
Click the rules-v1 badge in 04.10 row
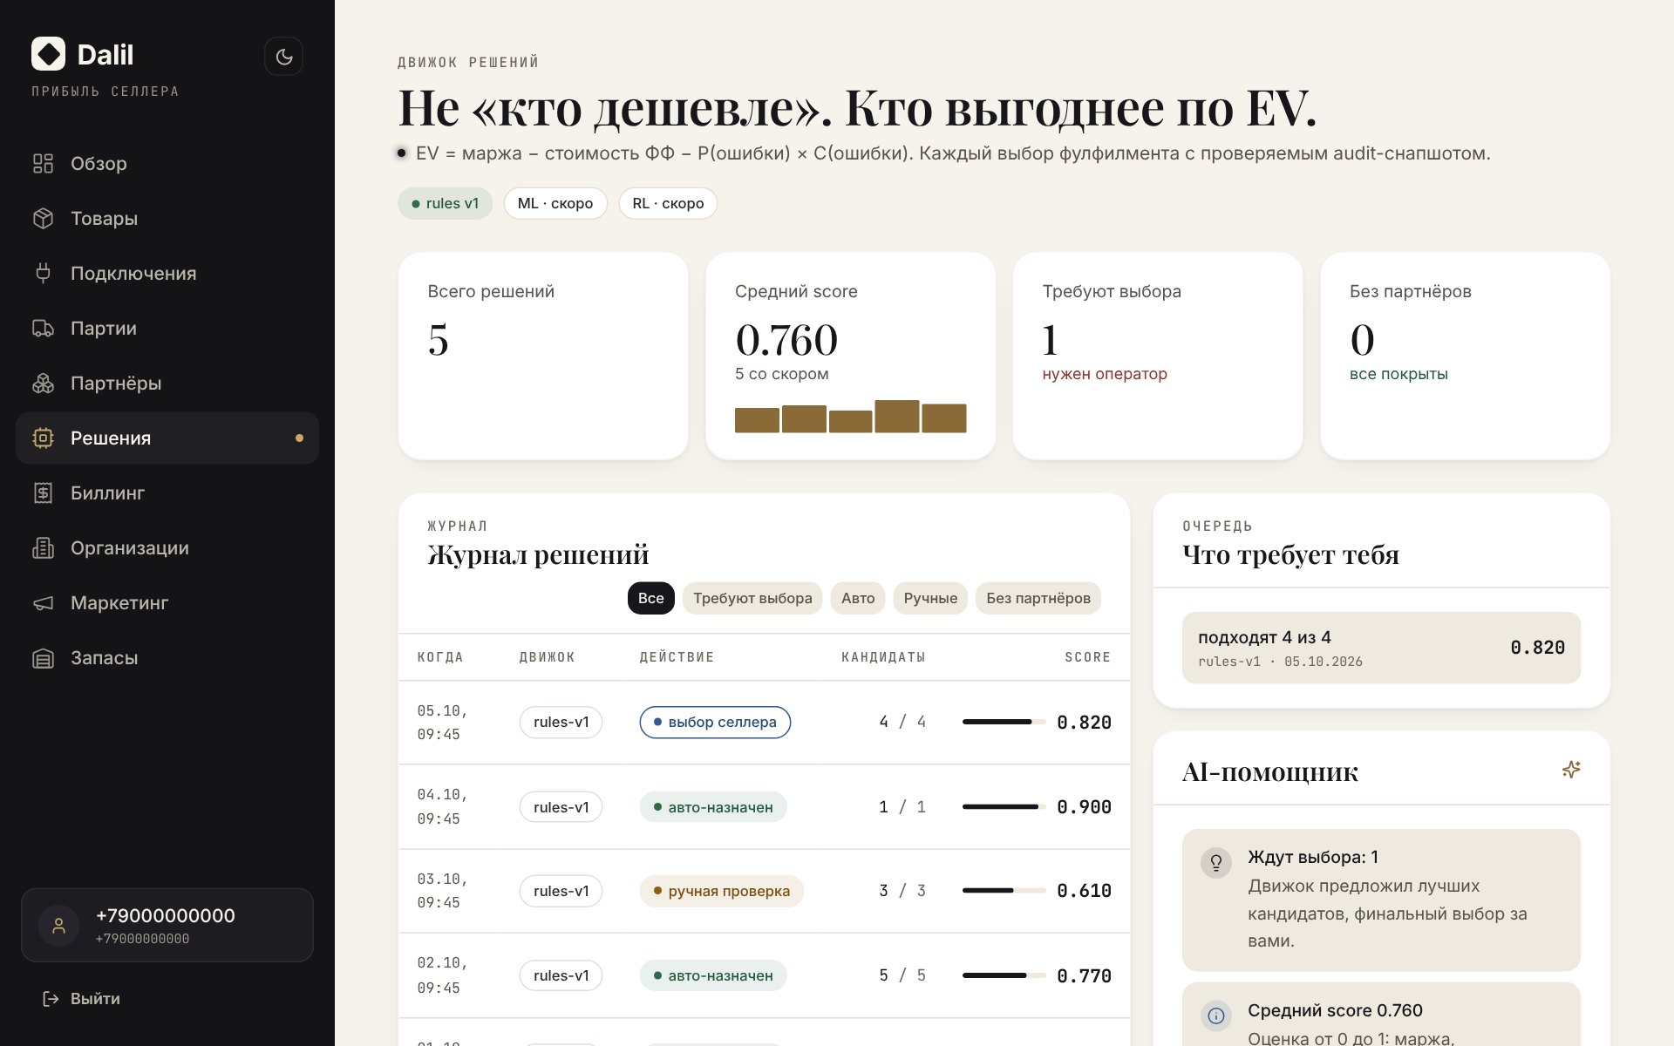coord(561,807)
